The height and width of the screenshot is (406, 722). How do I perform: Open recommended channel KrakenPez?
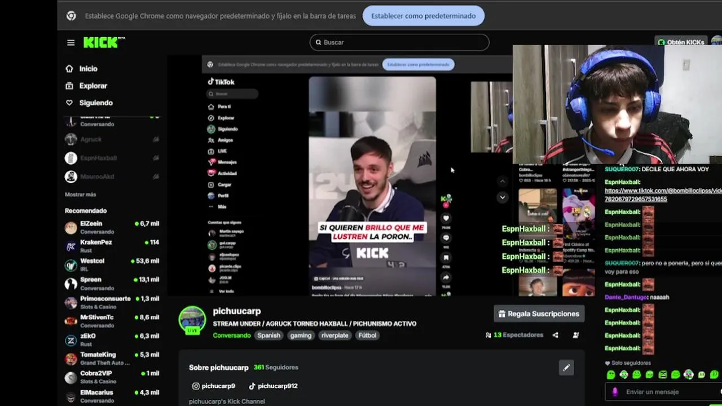tap(112, 246)
